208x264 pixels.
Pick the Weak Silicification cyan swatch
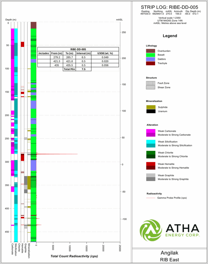(151, 142)
